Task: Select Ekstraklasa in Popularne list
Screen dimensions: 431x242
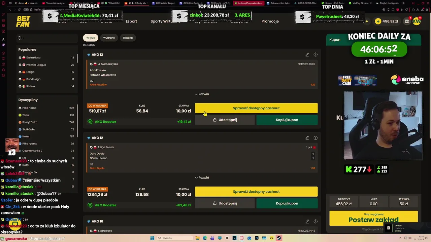Action: click(x=46, y=57)
